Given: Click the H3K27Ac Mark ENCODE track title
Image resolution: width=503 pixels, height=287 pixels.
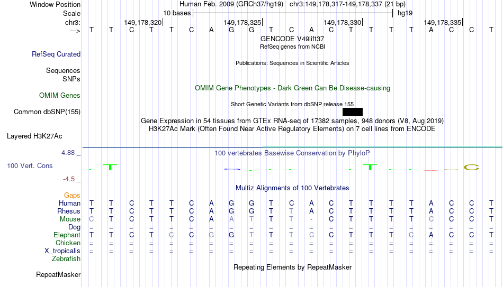Looking at the screenshot, I should coord(292,129).
